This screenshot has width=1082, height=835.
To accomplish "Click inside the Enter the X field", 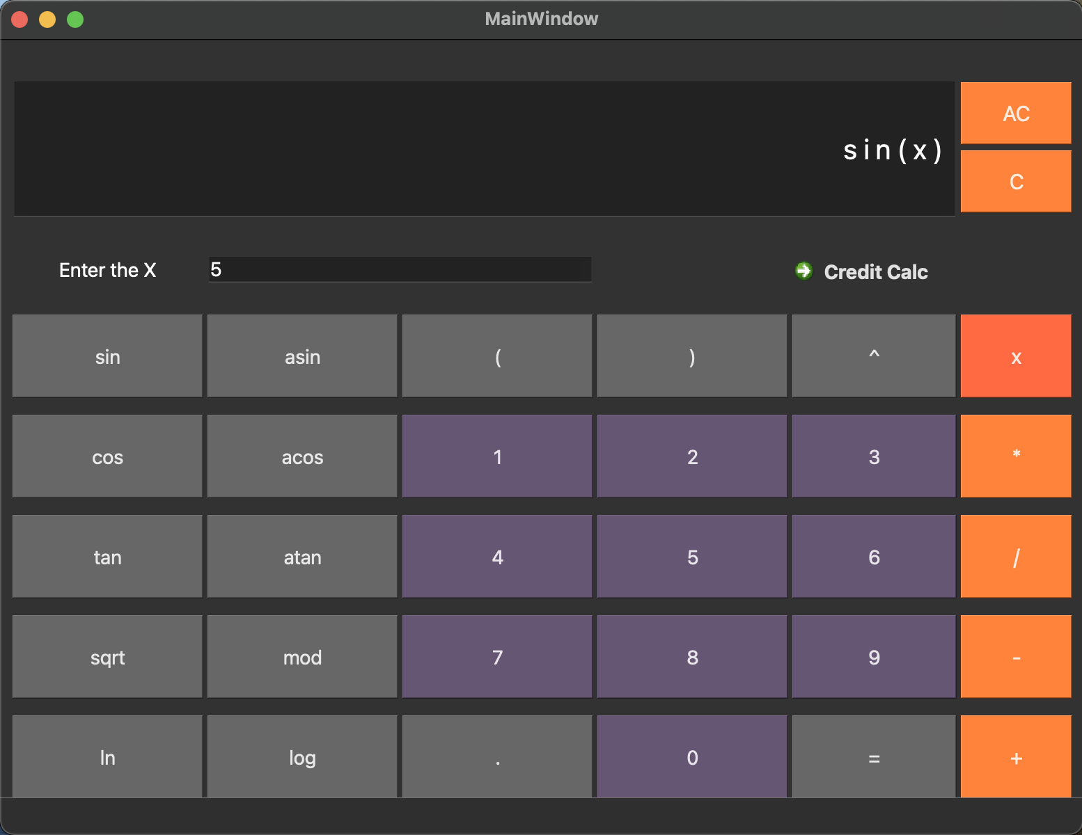I will [400, 269].
